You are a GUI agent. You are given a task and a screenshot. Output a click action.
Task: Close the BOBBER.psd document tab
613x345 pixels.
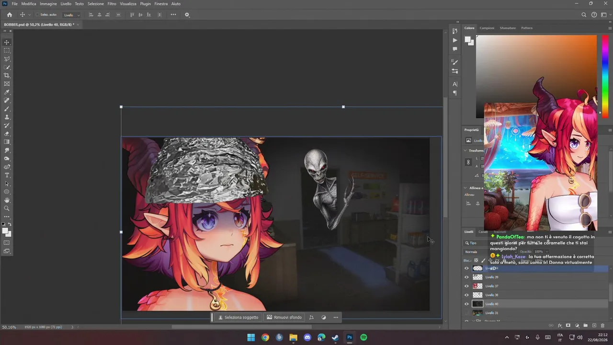[x=78, y=24]
